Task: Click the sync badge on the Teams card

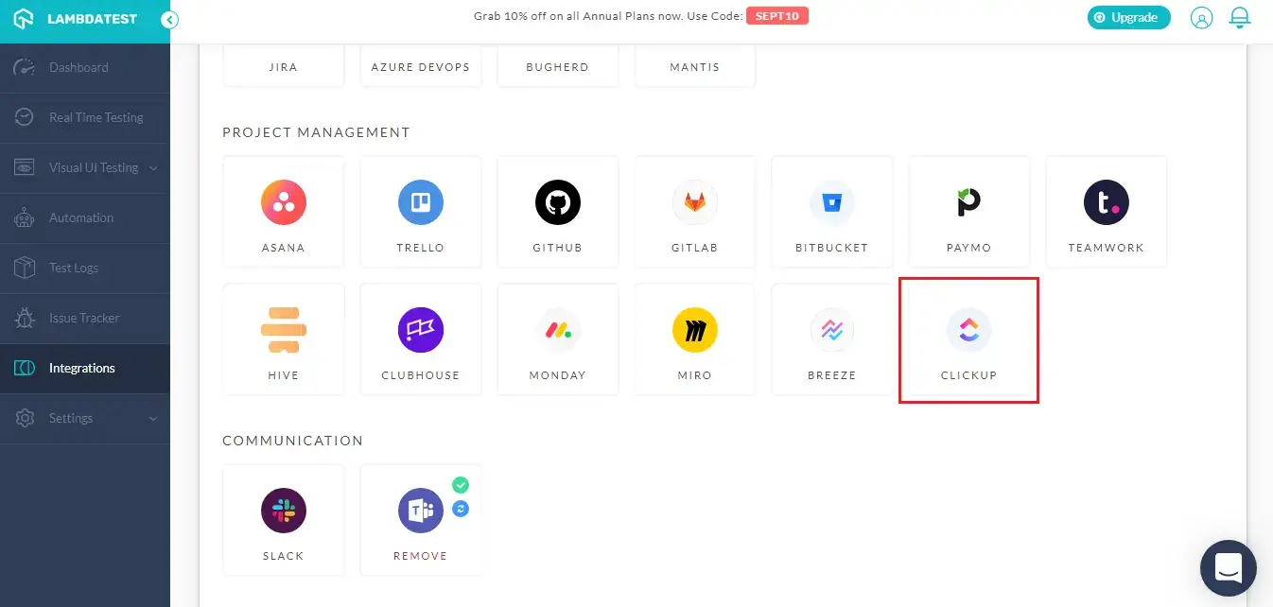Action: point(461,508)
